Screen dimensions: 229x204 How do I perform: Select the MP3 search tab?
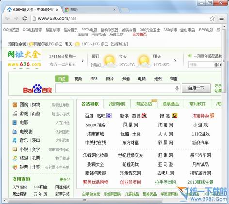point(94,79)
